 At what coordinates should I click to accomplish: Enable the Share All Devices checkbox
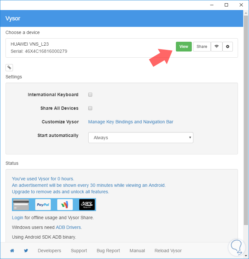[90, 108]
